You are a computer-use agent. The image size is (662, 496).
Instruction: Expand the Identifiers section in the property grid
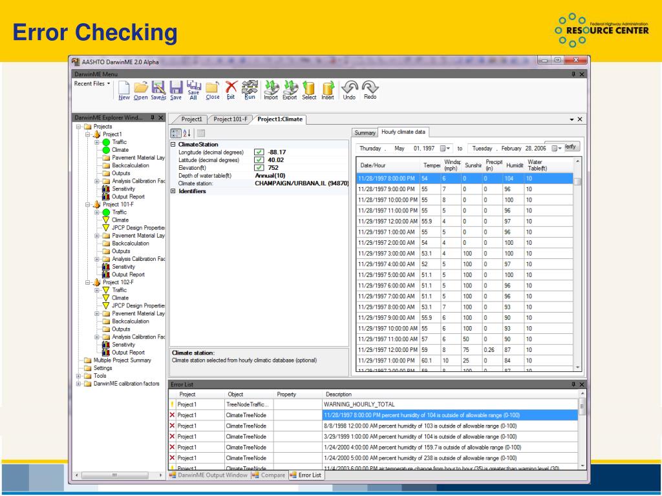pos(173,190)
